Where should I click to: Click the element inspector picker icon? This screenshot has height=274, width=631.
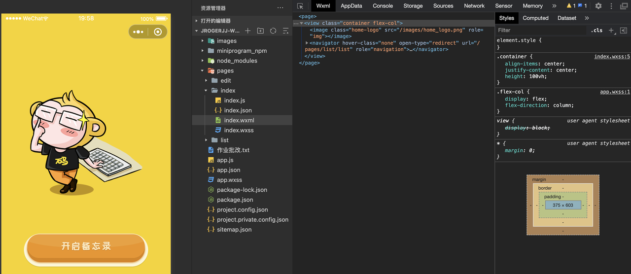pyautogui.click(x=301, y=6)
